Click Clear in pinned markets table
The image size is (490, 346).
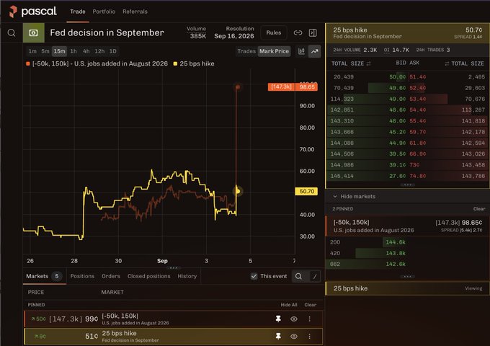click(311, 305)
